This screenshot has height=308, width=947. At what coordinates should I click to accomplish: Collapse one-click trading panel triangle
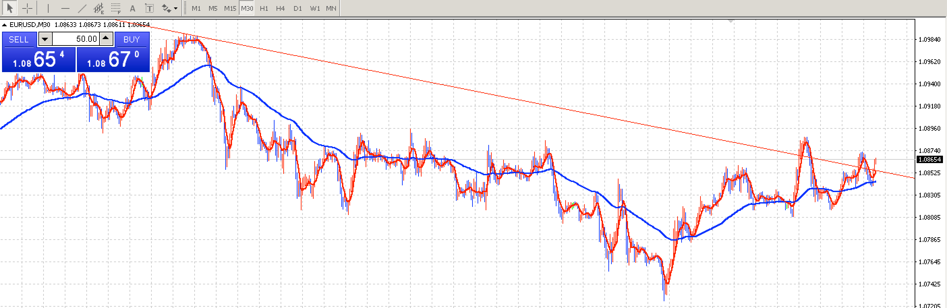4,25
